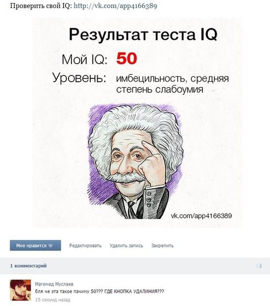The image size is (270, 306).
Task: Click the "Проверить свой IQ:" post caption
Action: tap(41, 6)
